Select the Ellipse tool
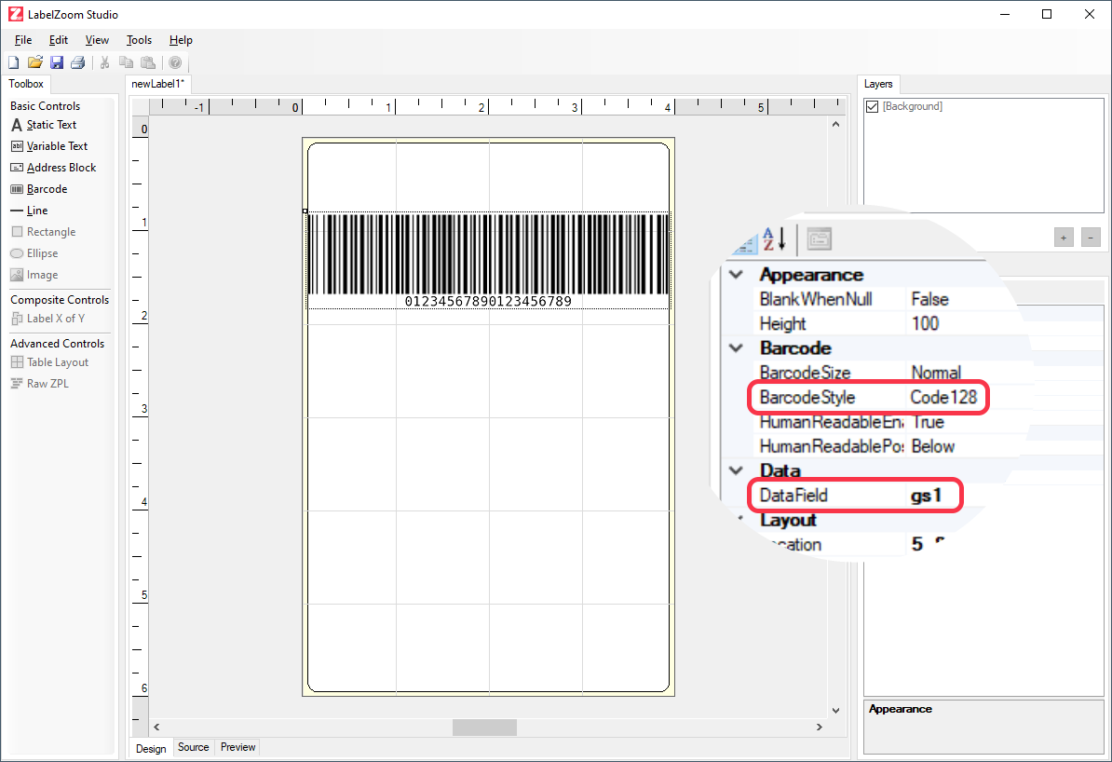Image resolution: width=1112 pixels, height=762 pixels. coord(34,253)
